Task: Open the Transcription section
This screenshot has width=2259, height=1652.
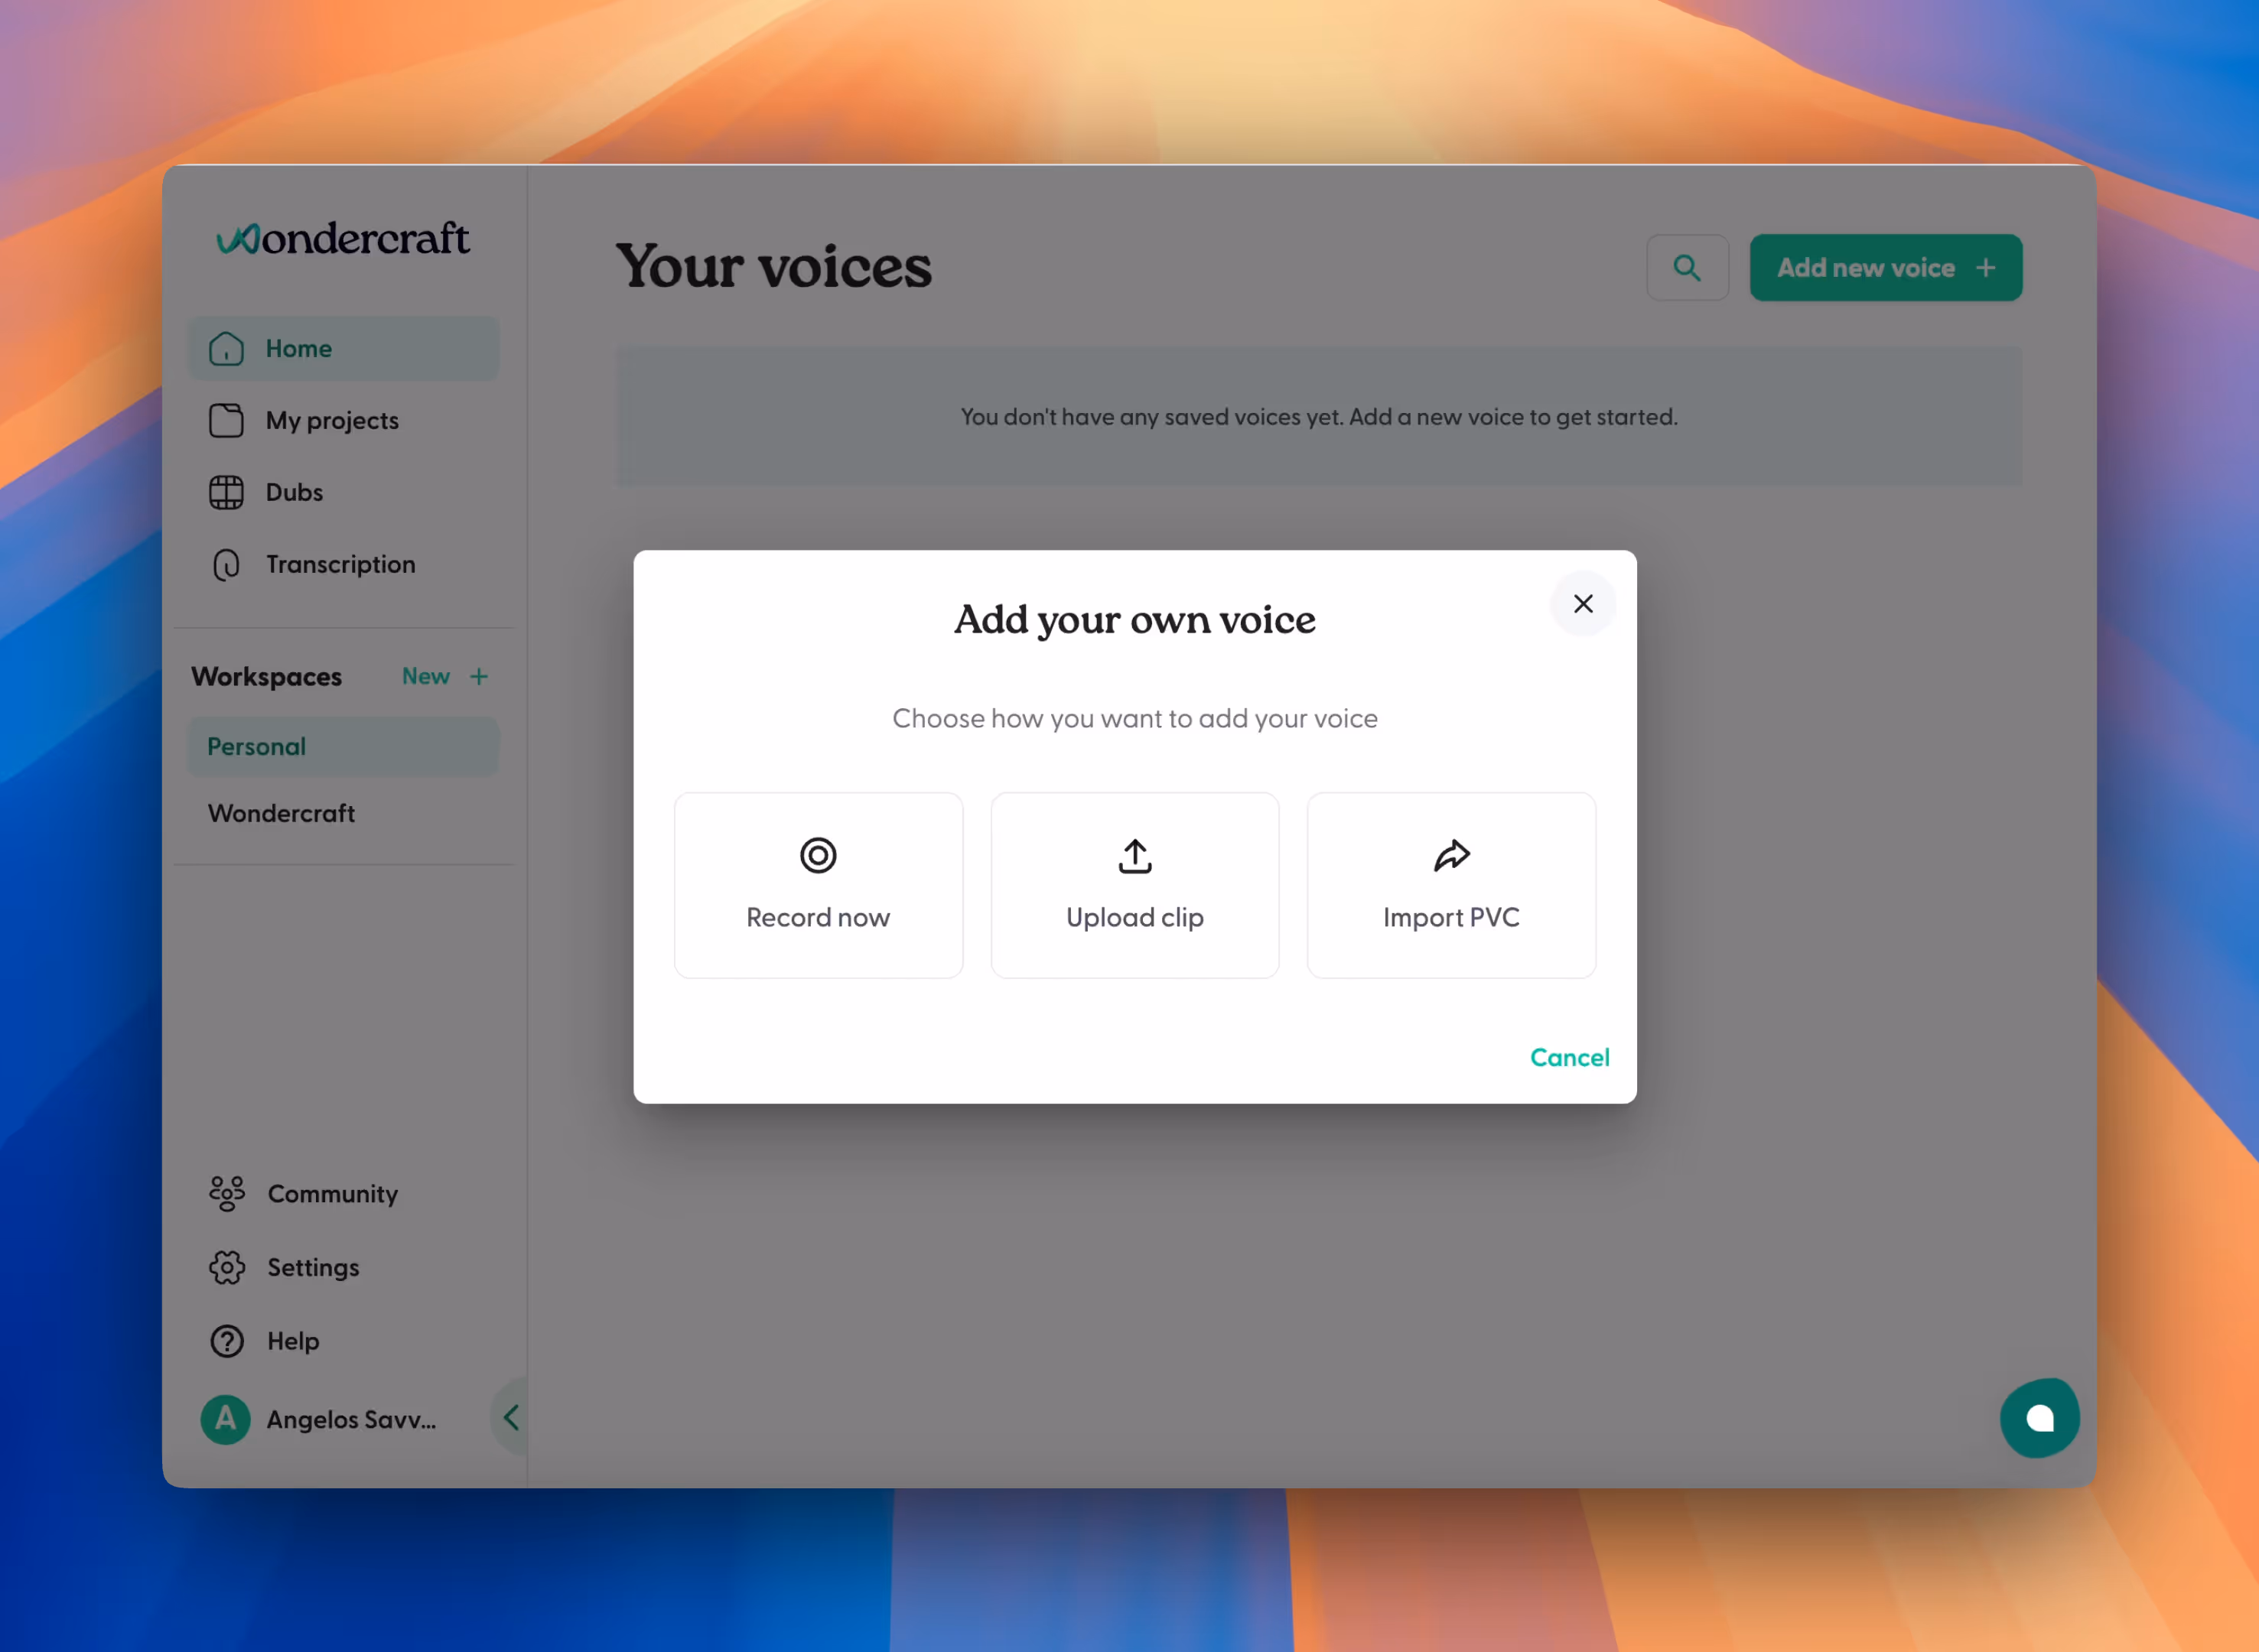Action: coord(339,565)
